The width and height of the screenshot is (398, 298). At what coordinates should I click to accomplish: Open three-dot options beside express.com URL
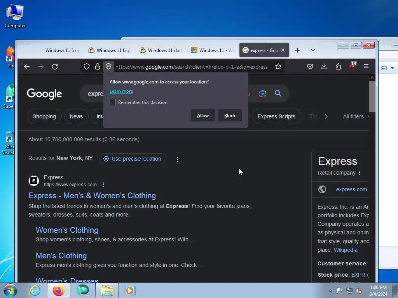(x=103, y=185)
